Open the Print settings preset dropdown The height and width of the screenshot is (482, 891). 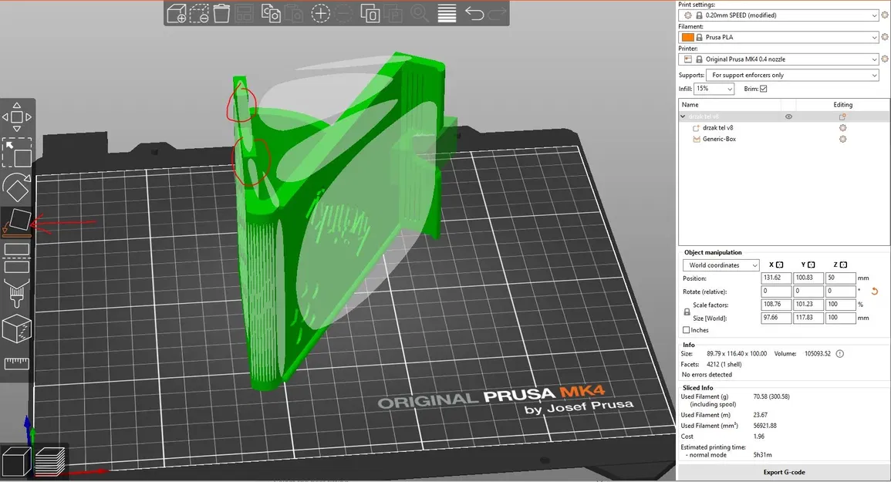click(778, 15)
